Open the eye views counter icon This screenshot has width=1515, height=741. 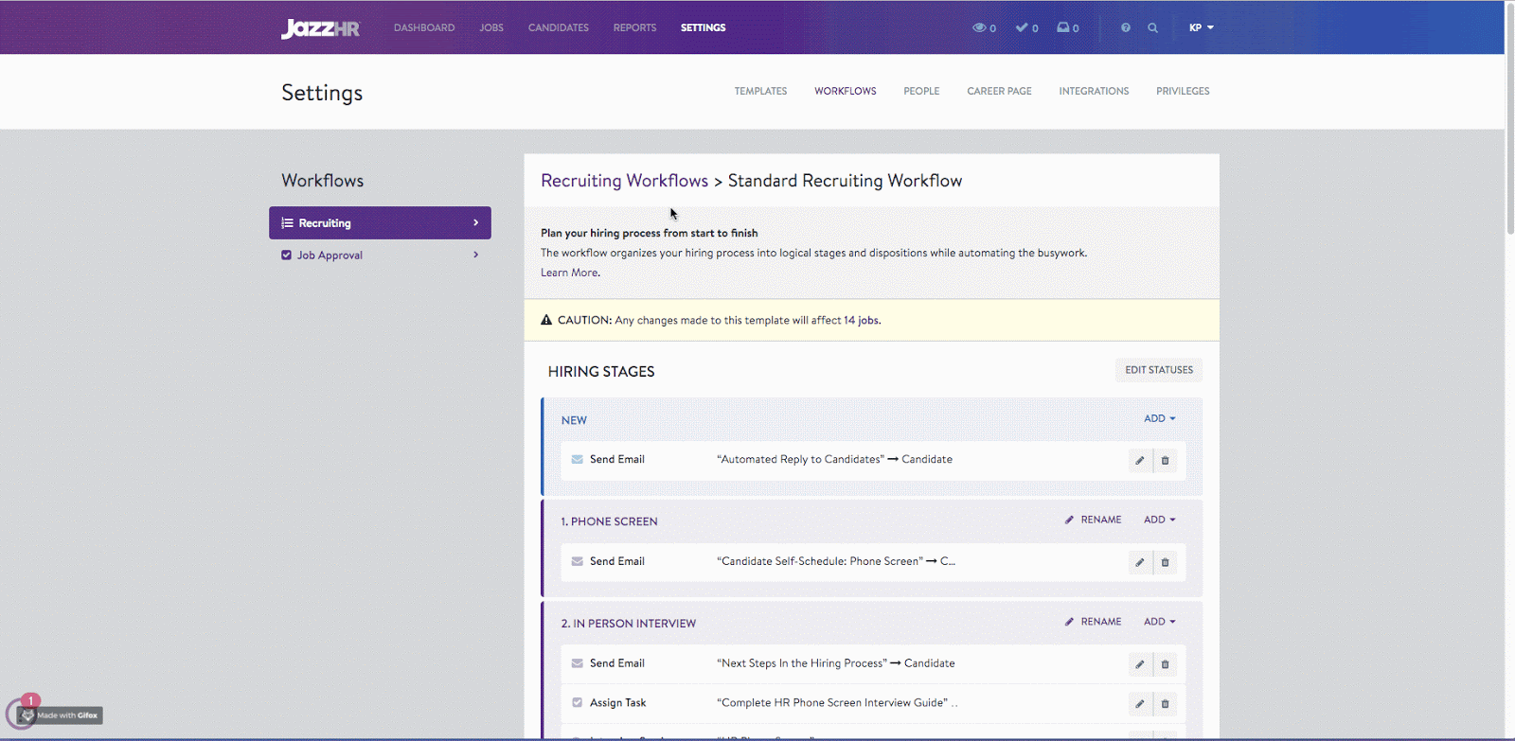pos(979,27)
